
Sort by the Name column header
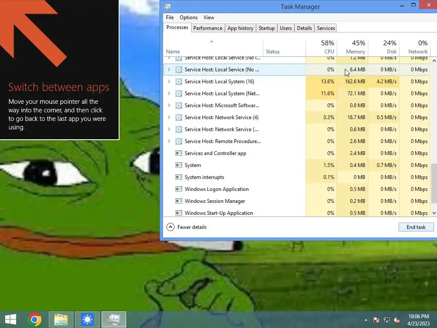pos(213,48)
